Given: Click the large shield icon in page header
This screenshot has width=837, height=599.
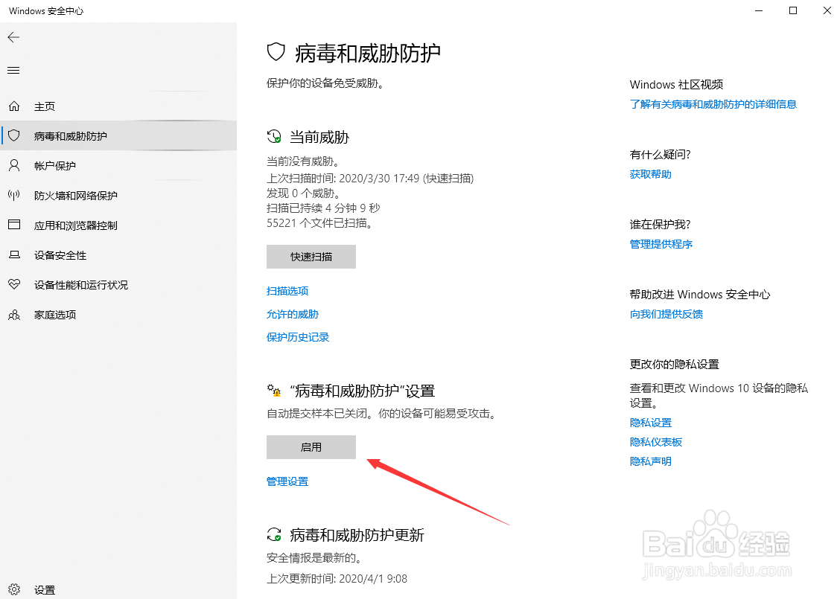Looking at the screenshot, I should (x=276, y=52).
